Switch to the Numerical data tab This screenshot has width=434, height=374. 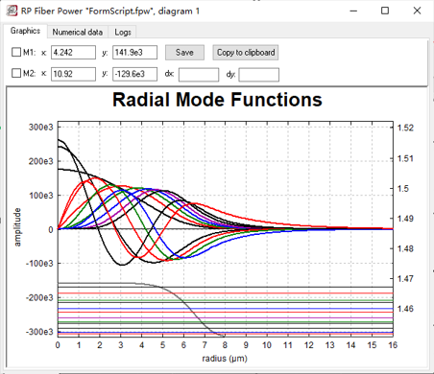[78, 32]
